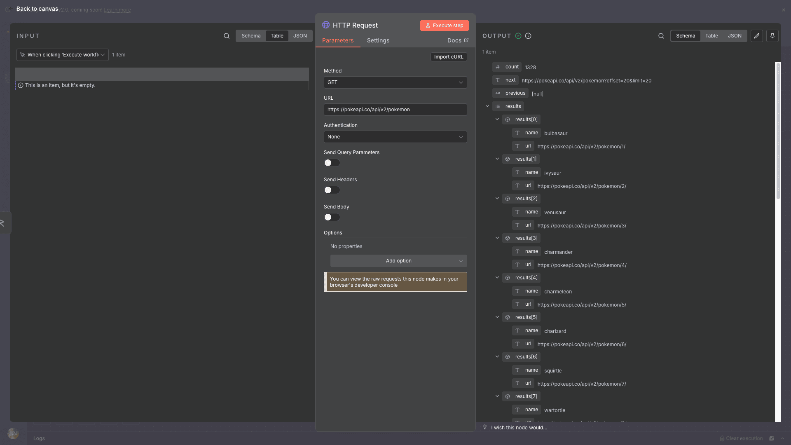The width and height of the screenshot is (791, 445).
Task: Click the search icon in the OUTPUT panel
Action: [x=661, y=36]
